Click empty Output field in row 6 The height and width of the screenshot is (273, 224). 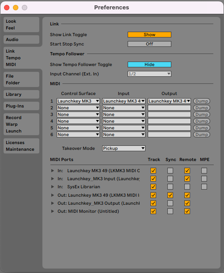(169, 135)
